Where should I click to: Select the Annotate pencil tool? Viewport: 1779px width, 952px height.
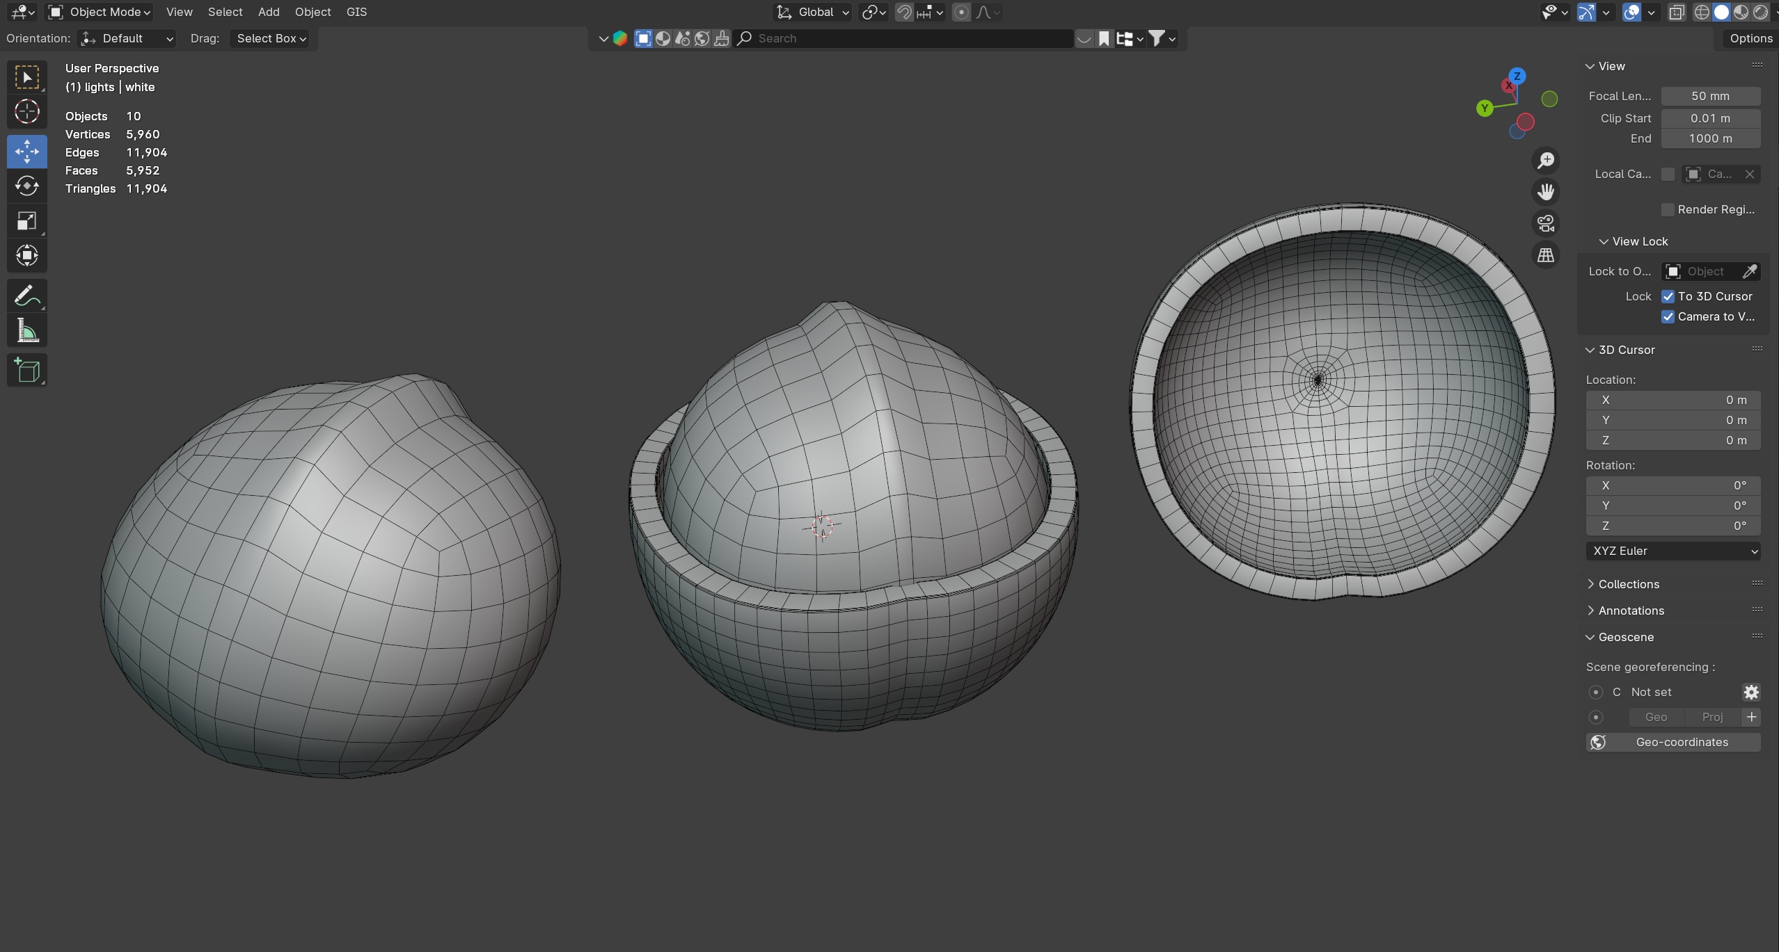[x=26, y=296]
